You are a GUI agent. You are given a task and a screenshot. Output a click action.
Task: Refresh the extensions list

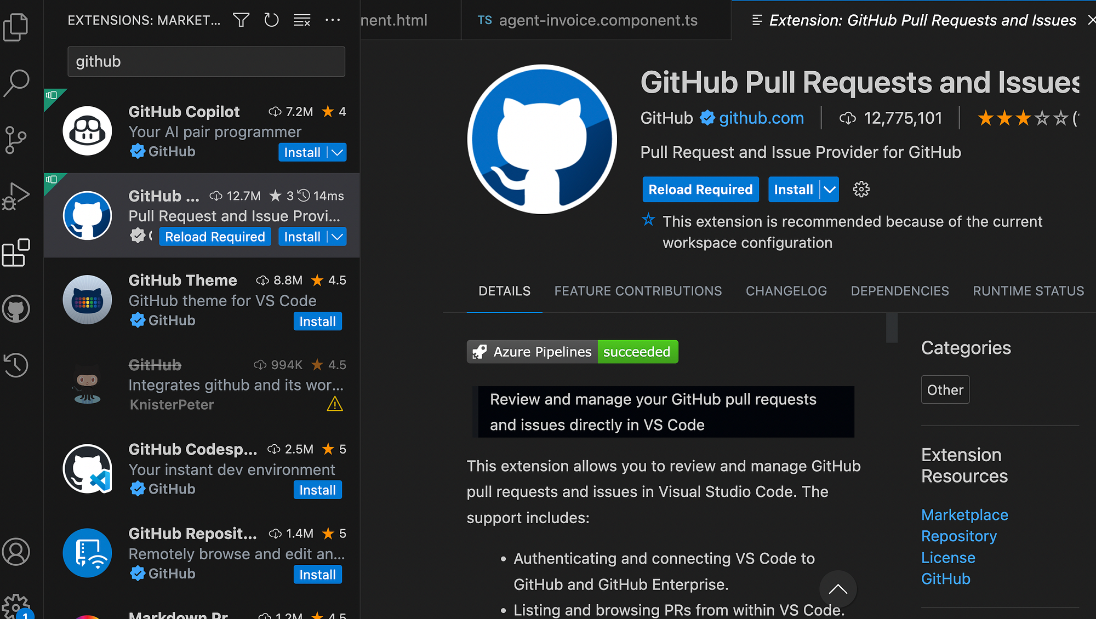coord(271,20)
